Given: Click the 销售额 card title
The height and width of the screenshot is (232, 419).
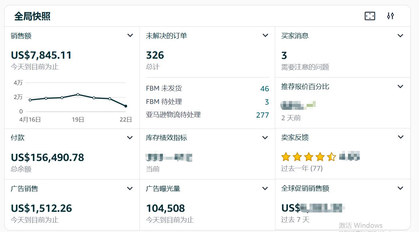Looking at the screenshot, I should (21, 36).
